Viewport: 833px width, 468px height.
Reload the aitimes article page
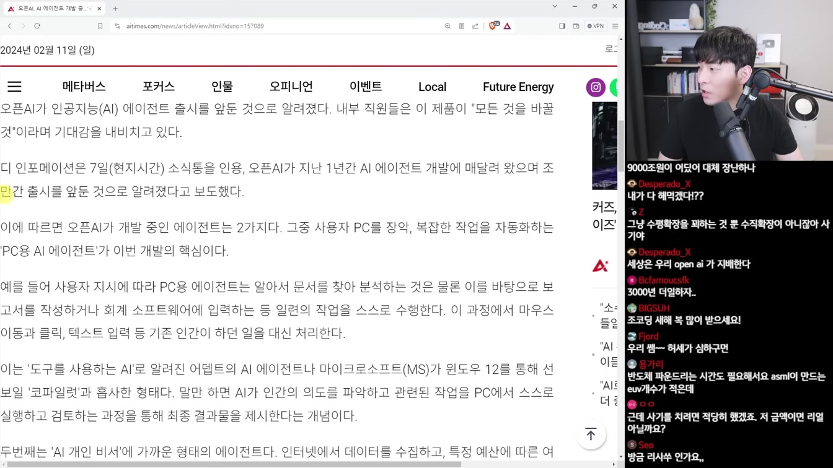click(37, 26)
